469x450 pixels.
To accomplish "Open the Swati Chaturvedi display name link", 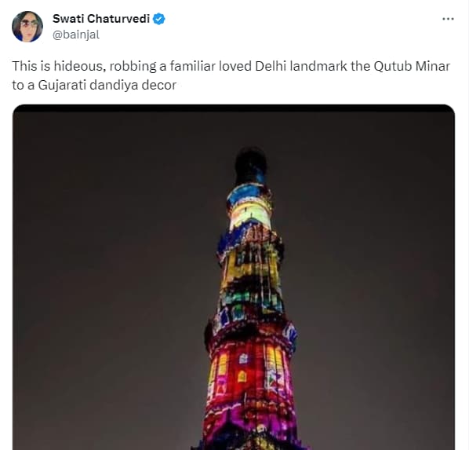I will pyautogui.click(x=101, y=19).
